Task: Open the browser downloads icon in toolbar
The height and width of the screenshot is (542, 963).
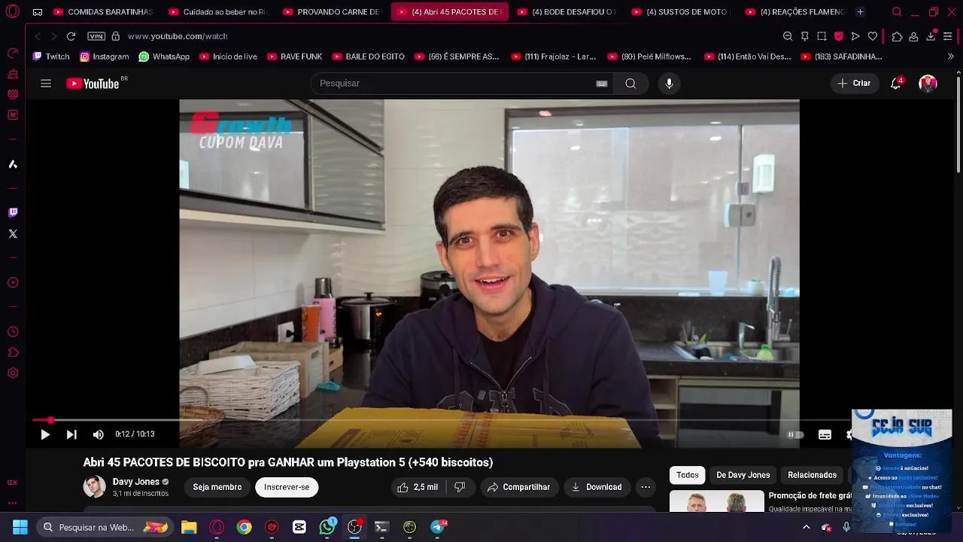Action: click(x=931, y=36)
